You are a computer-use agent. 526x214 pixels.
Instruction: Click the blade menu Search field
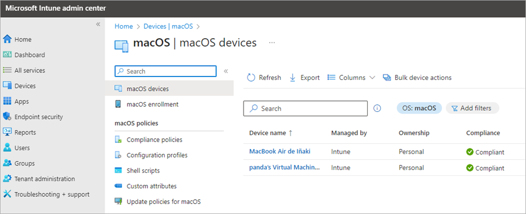click(x=166, y=71)
